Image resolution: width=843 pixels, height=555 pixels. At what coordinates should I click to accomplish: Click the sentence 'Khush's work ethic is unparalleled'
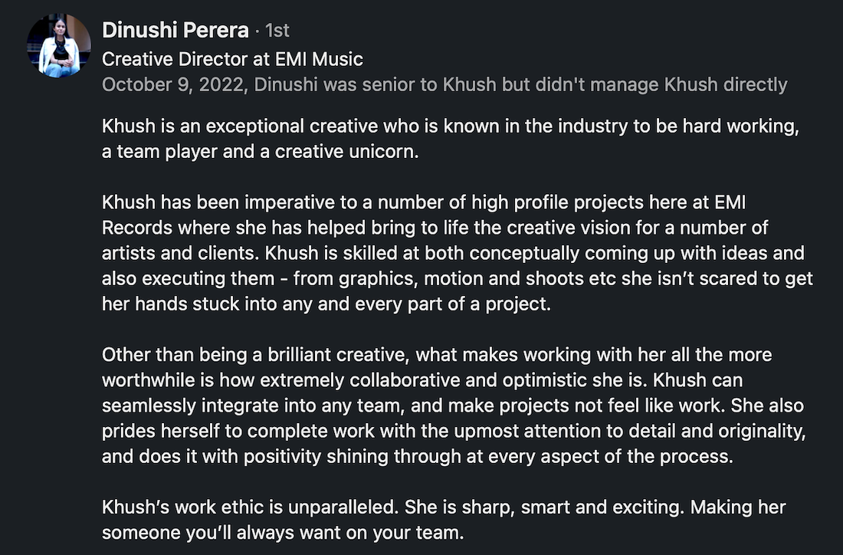click(x=250, y=507)
